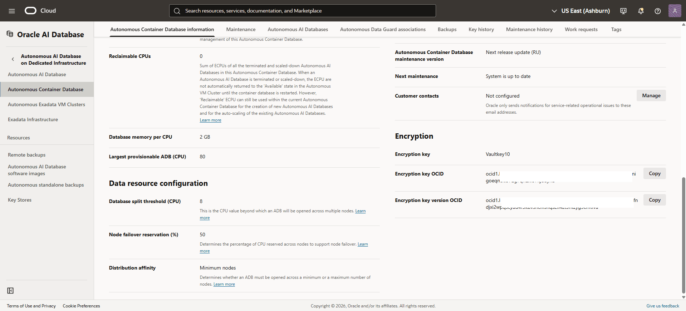Switch to the Maintenance tab
This screenshot has width=686, height=311.
241,29
